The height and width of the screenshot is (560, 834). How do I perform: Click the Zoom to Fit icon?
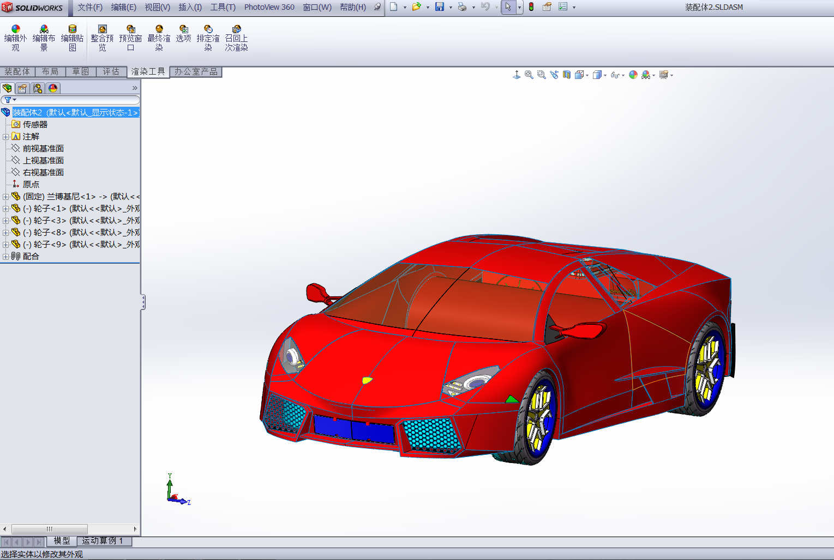pos(529,75)
